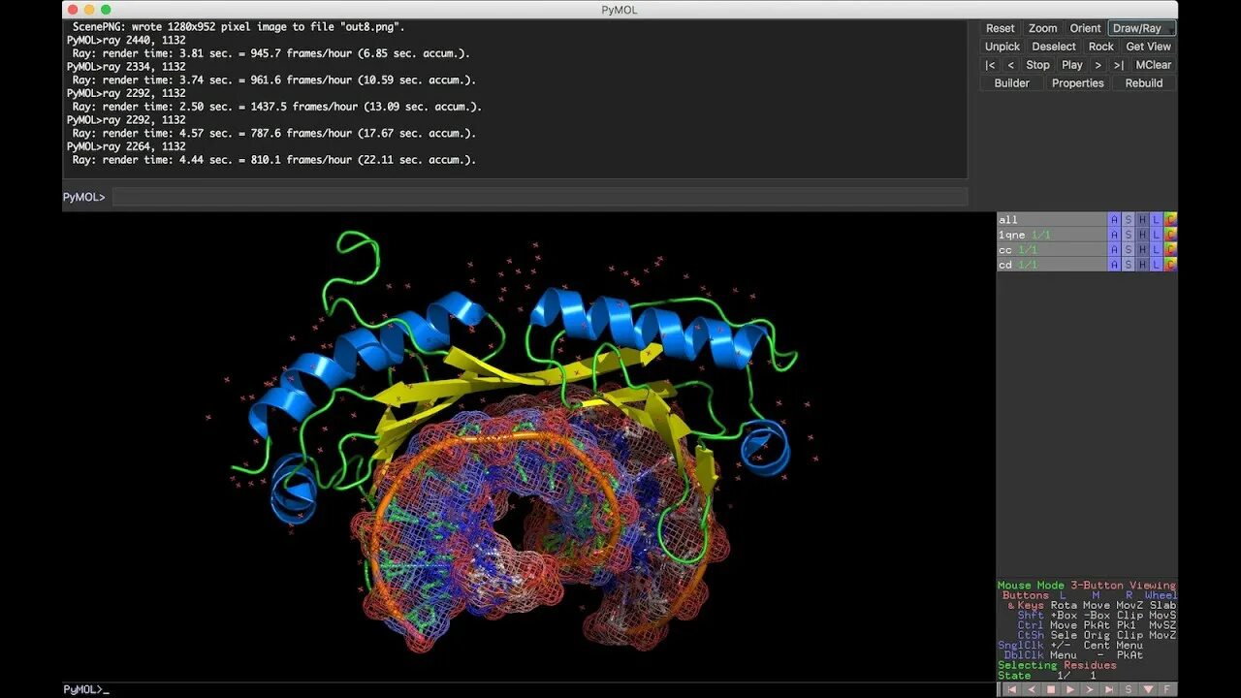
Task: Open Hide menu for object cd
Action: [1142, 265]
